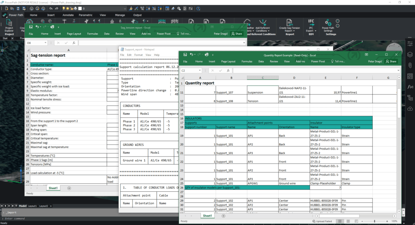Click zoom in plus in Quantity Report status bar

pos(387,221)
